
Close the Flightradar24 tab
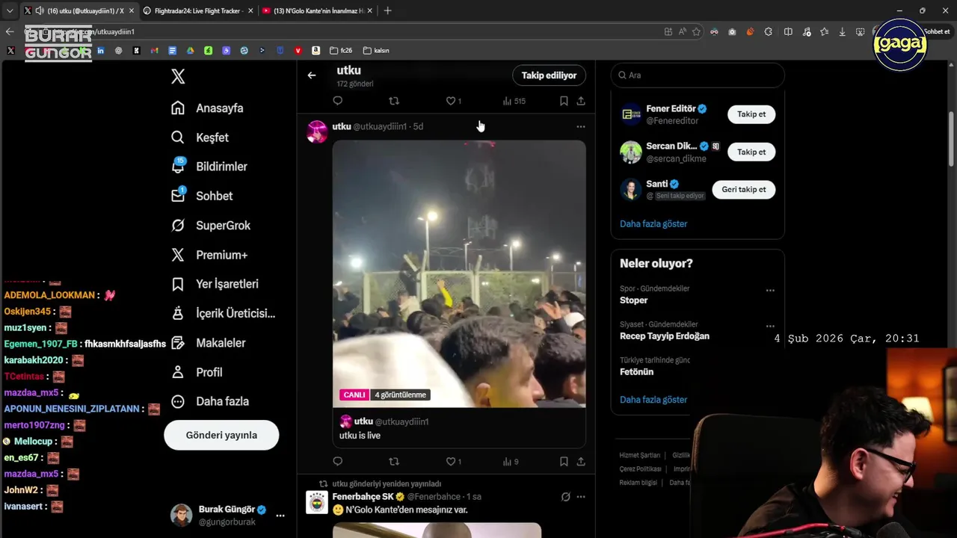pyautogui.click(x=250, y=10)
